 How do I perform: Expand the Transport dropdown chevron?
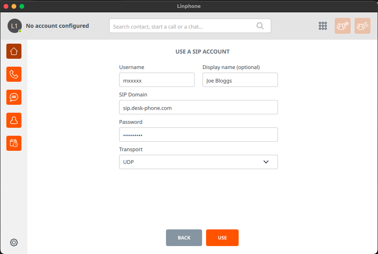click(x=266, y=162)
